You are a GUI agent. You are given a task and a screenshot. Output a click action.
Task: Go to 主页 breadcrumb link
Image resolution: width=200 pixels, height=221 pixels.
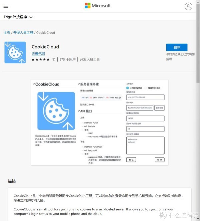[x=7, y=33]
